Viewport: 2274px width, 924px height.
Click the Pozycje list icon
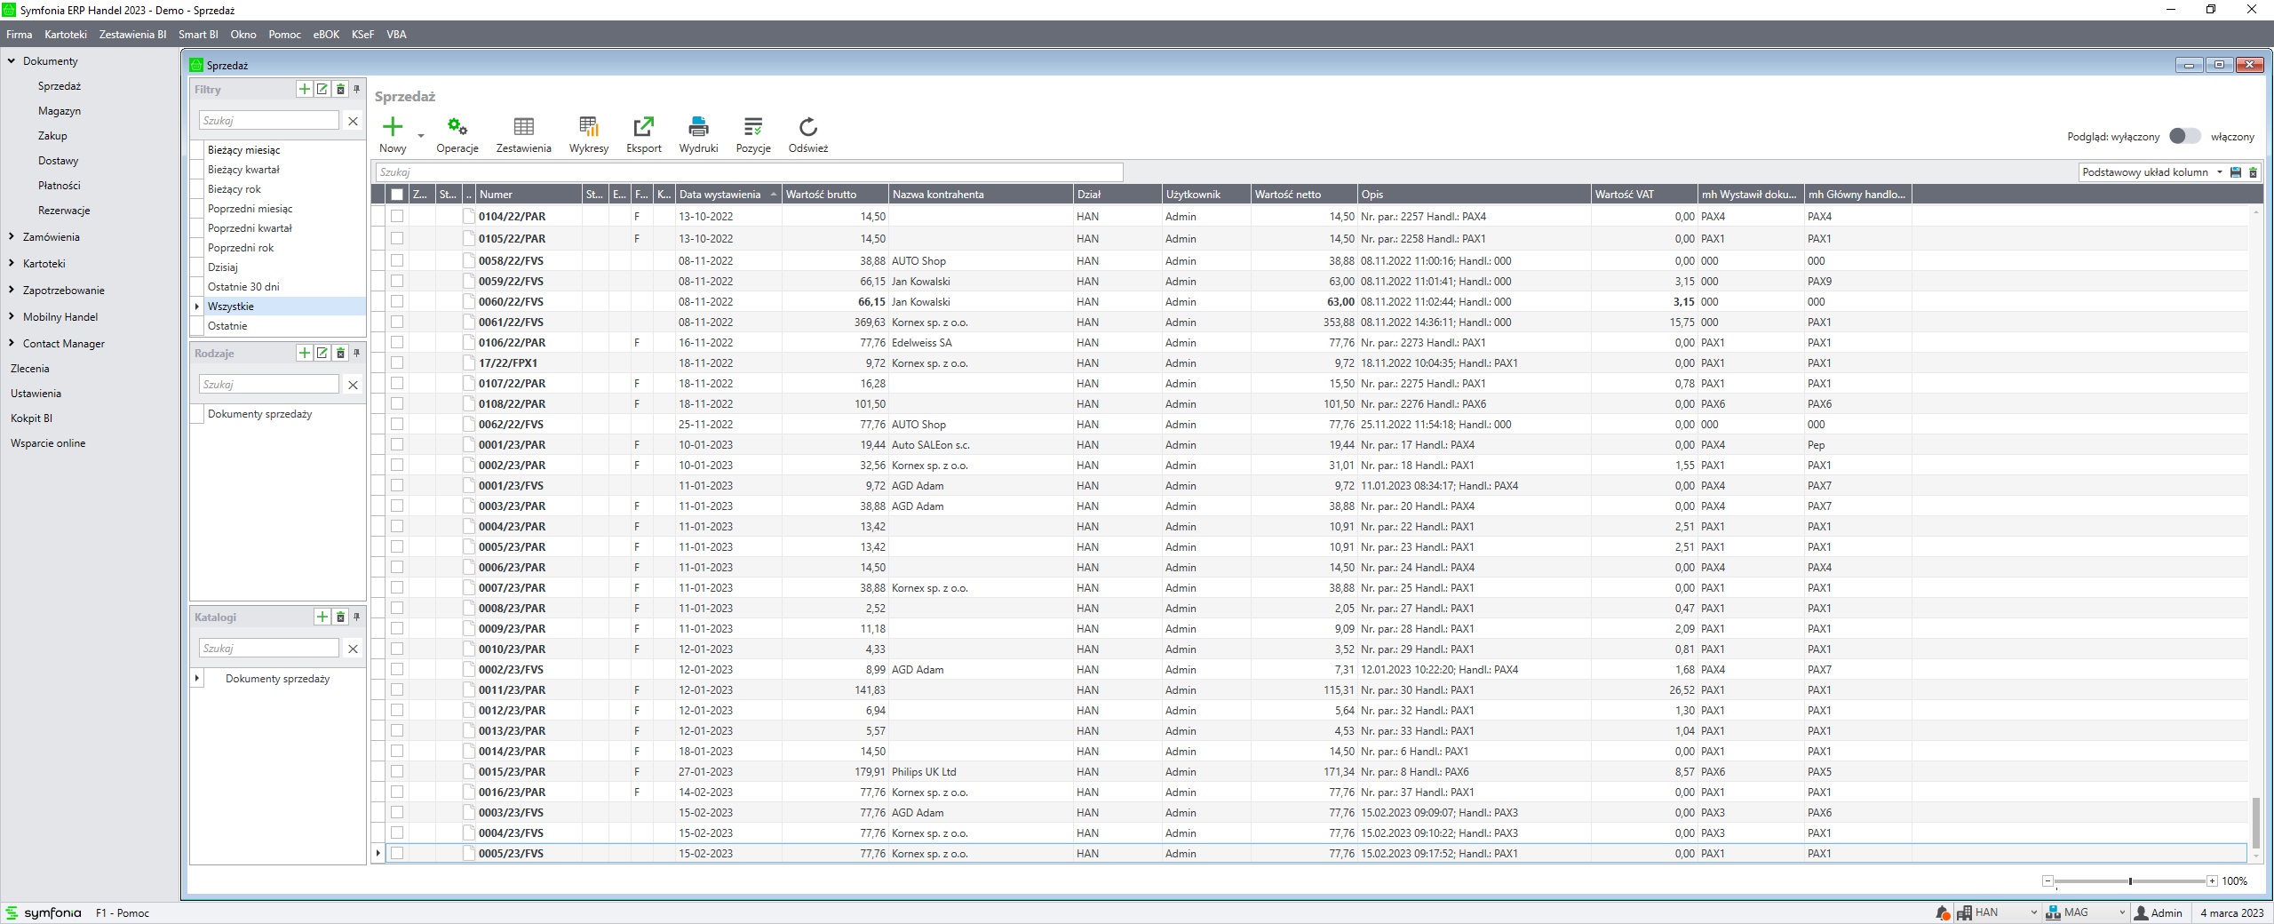(x=752, y=127)
